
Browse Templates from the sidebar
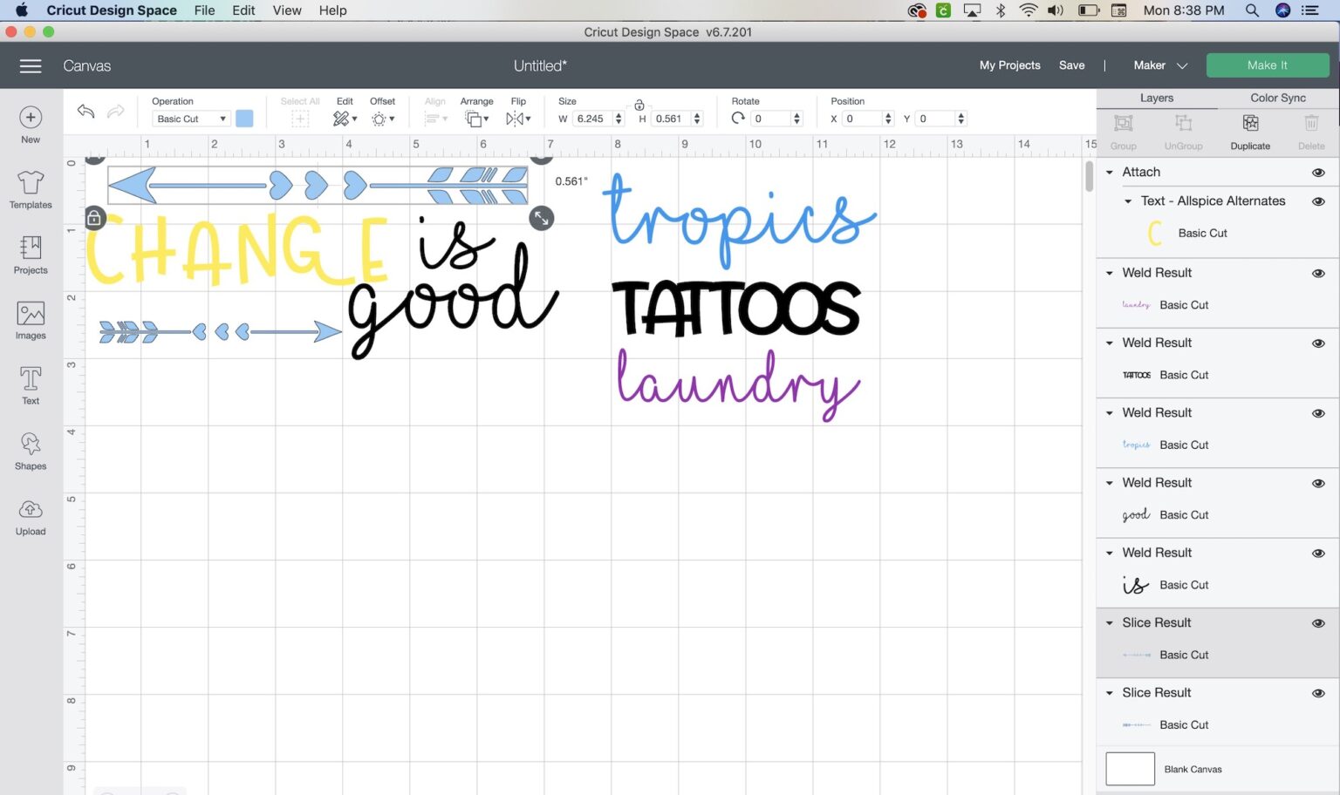pos(30,189)
